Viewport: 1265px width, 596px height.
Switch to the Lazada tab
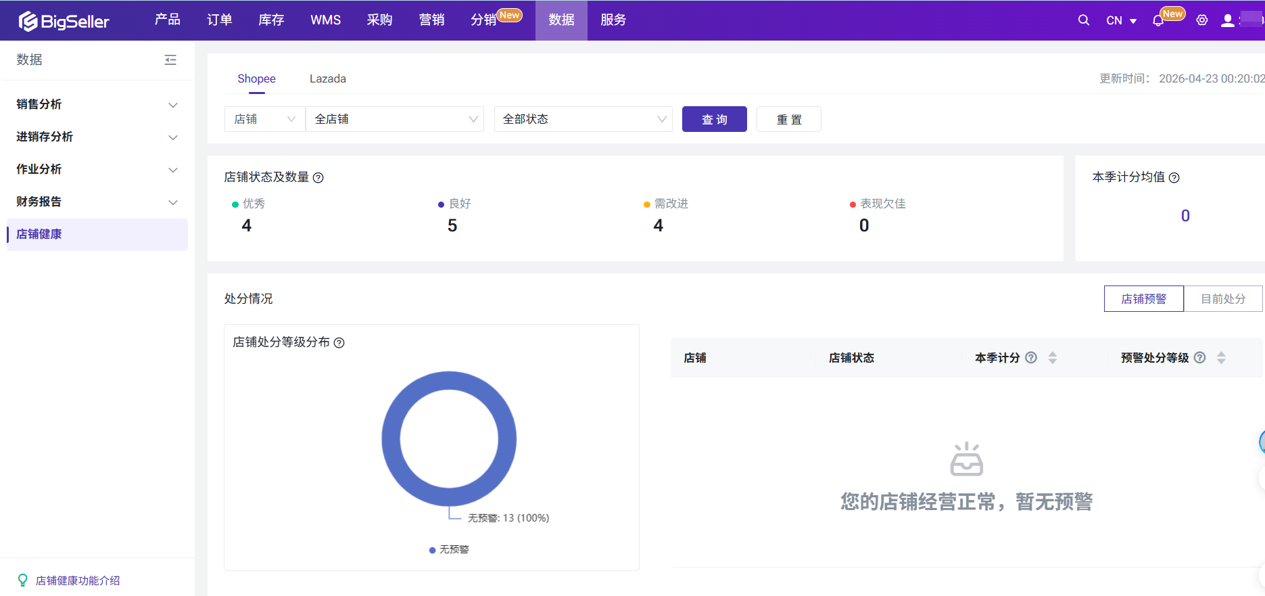point(327,78)
